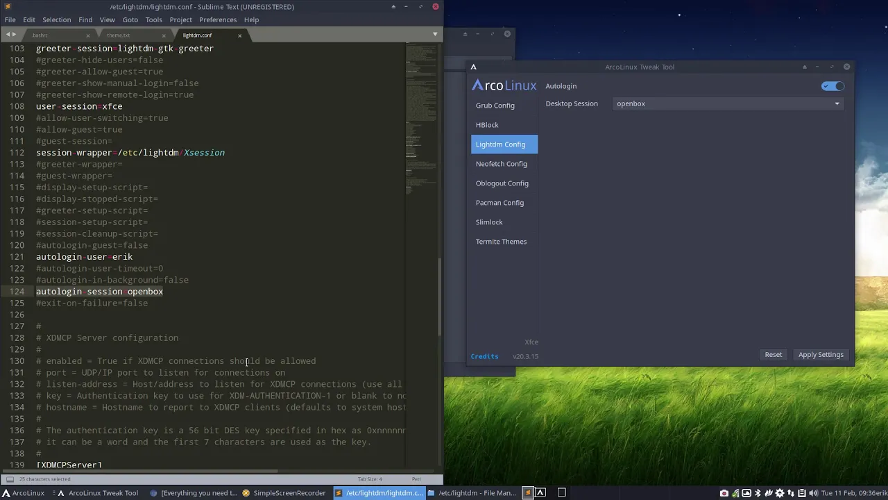This screenshot has width=888, height=500.
Task: Open Oblogout Config section
Action: click(x=504, y=183)
